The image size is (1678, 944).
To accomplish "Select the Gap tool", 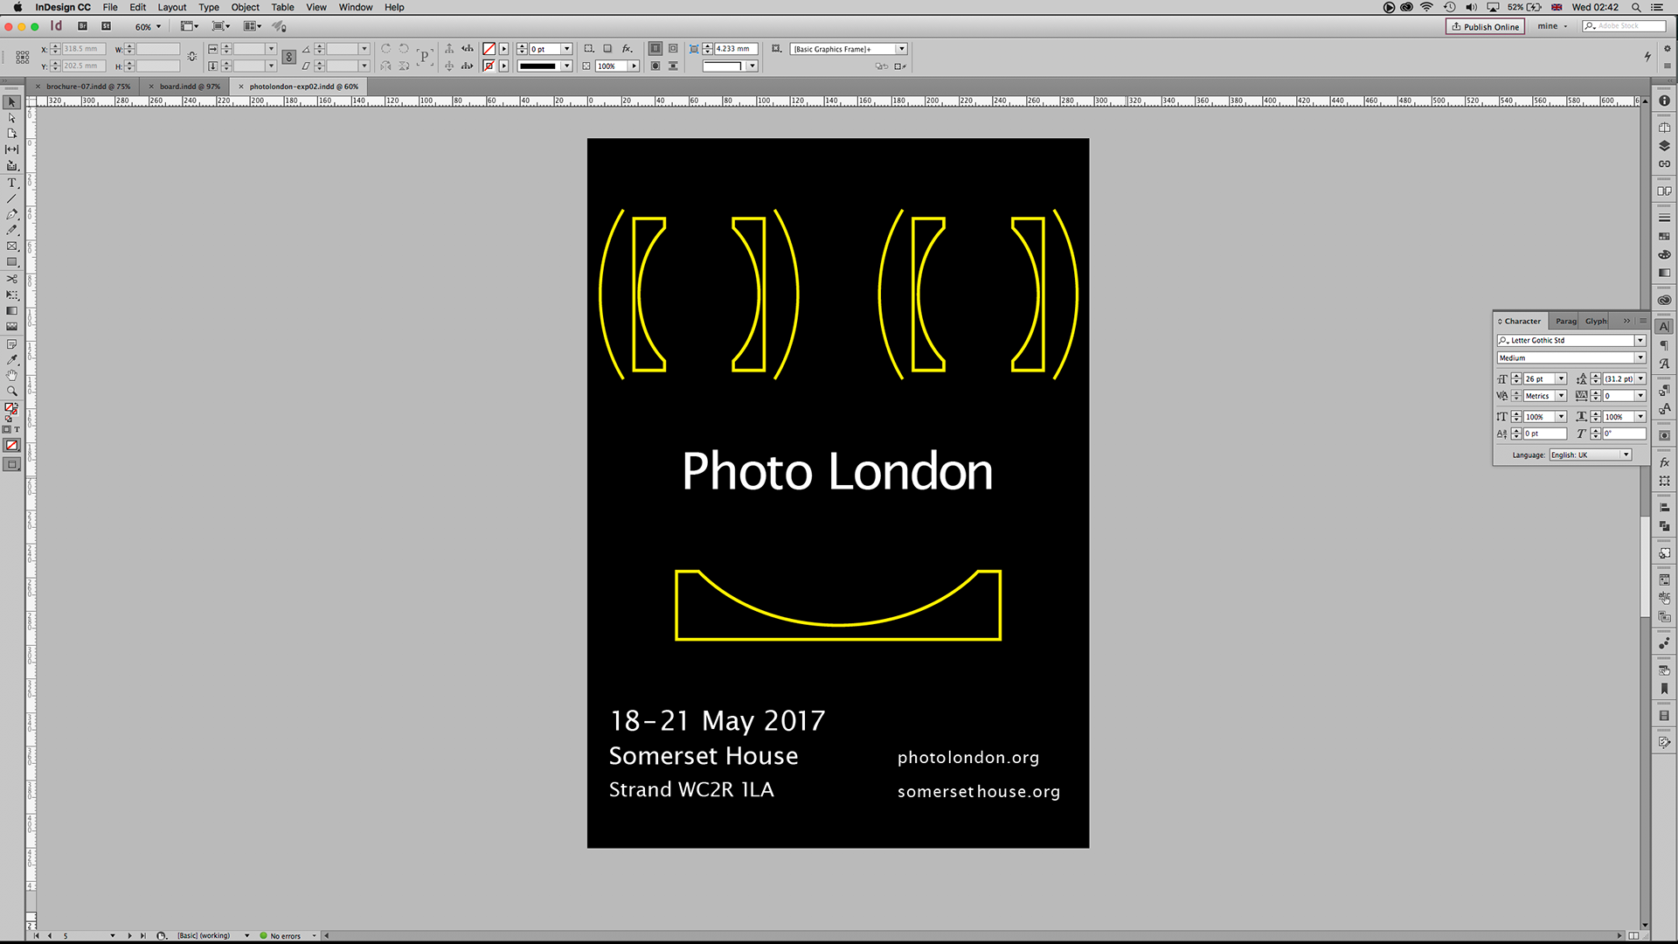I will point(11,149).
